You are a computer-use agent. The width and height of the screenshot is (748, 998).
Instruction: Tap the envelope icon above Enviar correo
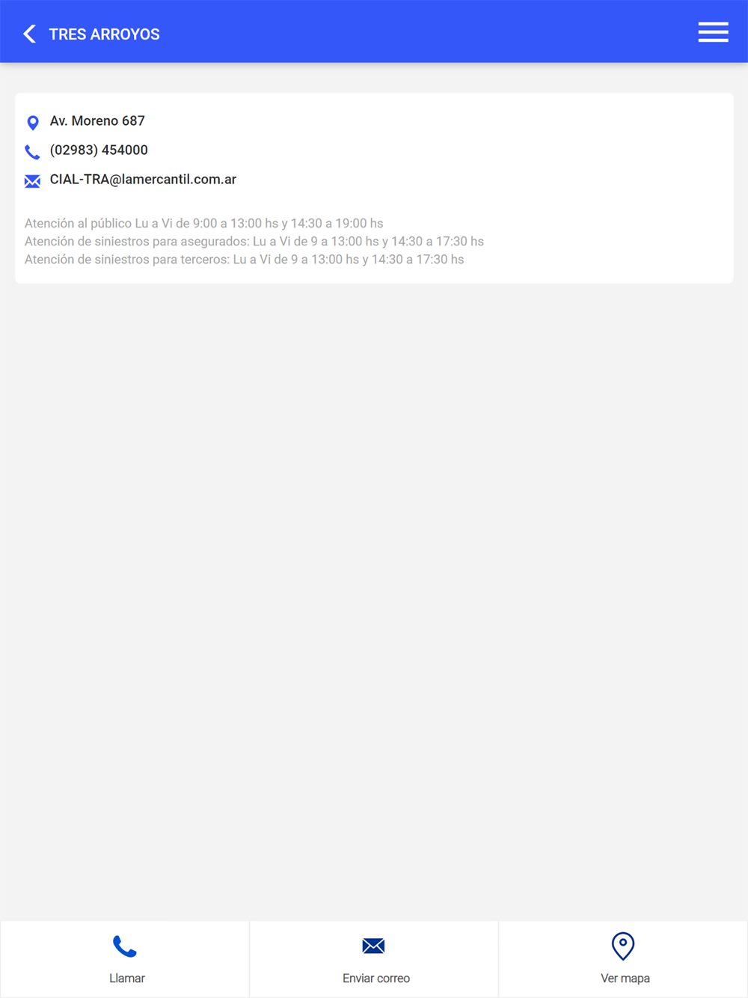[373, 946]
